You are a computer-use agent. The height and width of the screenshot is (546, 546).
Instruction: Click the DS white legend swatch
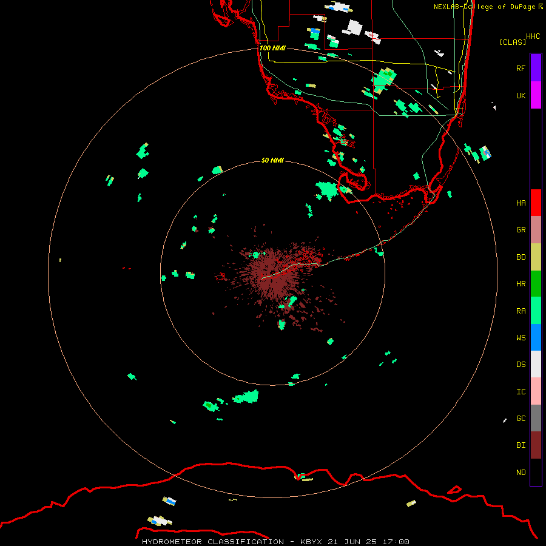tap(536, 364)
